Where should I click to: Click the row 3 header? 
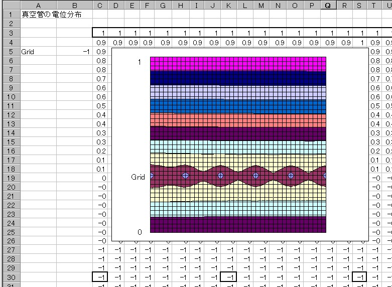pyautogui.click(x=10, y=33)
